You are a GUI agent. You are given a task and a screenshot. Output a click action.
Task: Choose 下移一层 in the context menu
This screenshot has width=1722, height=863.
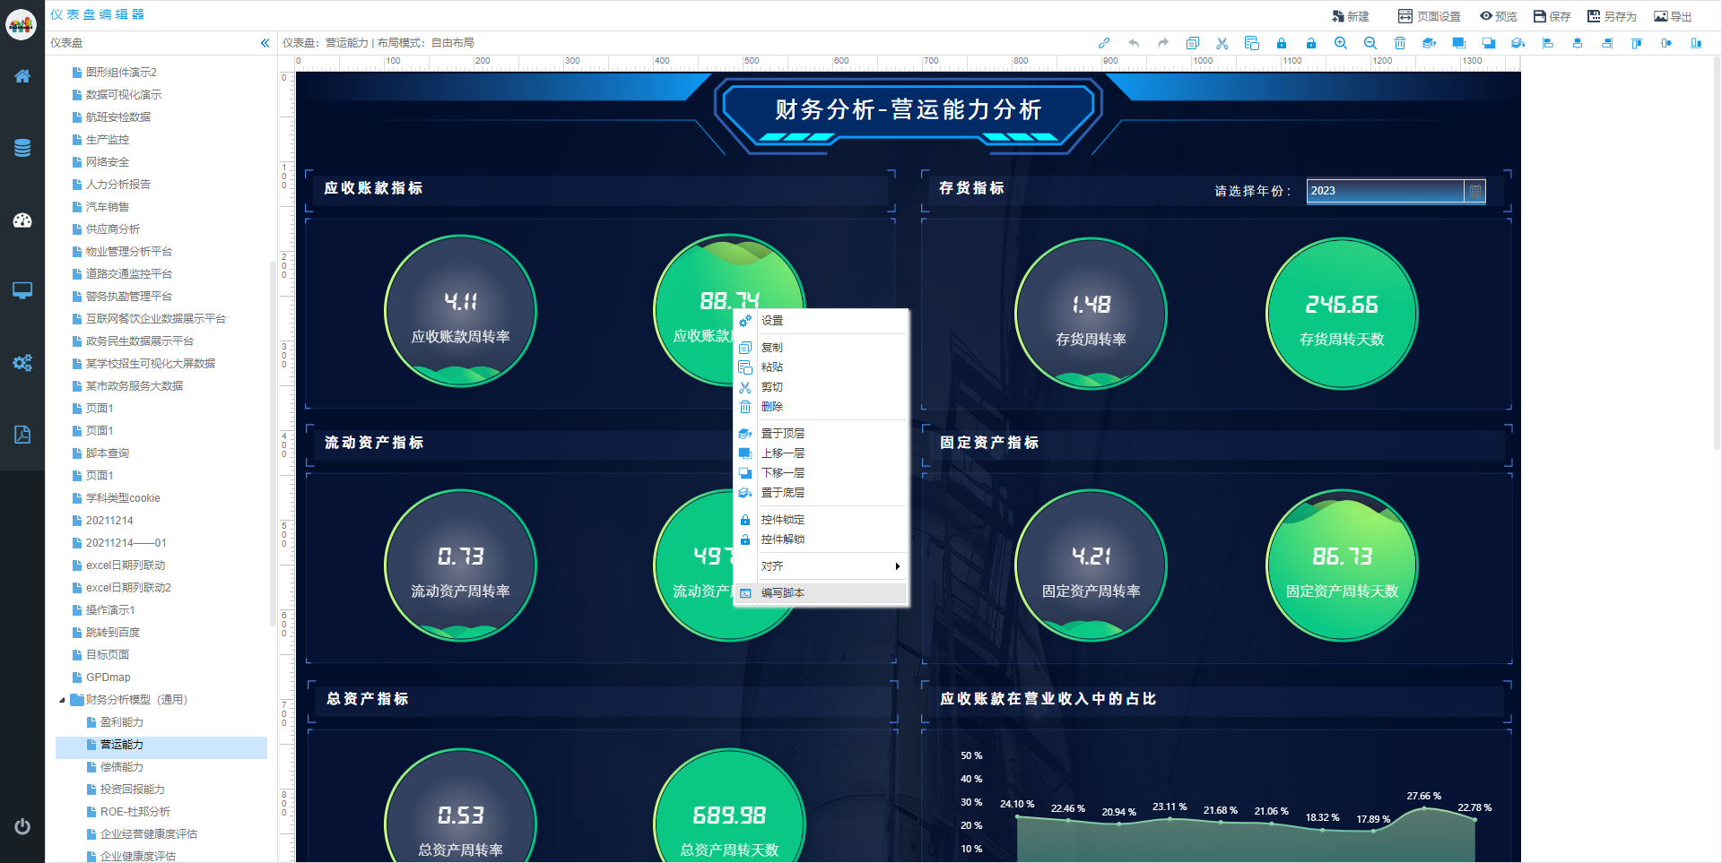[822, 473]
